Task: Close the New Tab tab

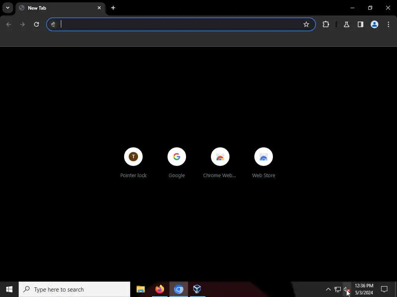Action: tap(99, 8)
